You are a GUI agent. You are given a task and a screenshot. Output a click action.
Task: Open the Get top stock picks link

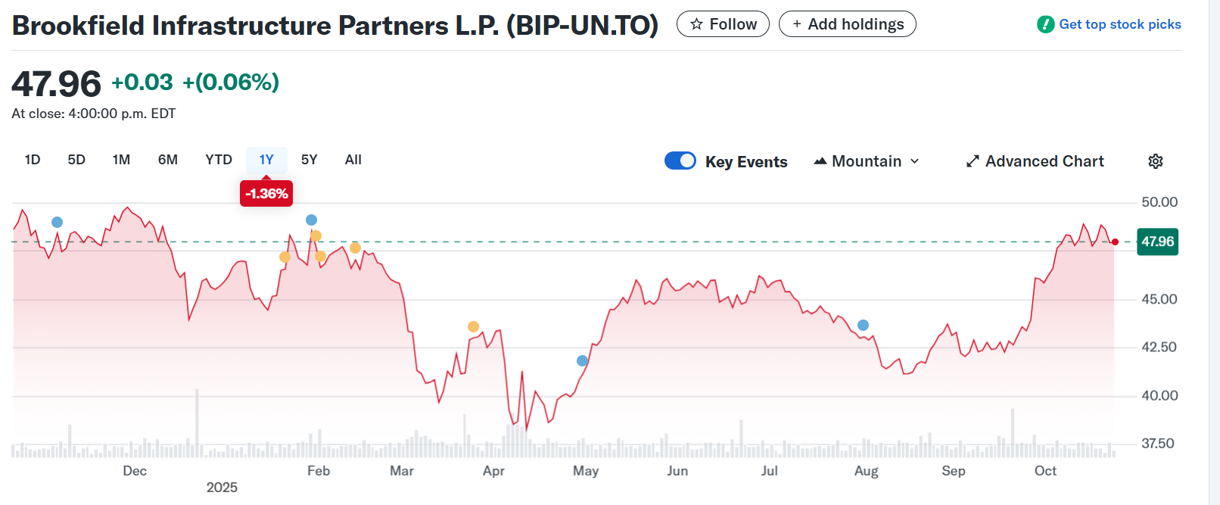[1119, 24]
